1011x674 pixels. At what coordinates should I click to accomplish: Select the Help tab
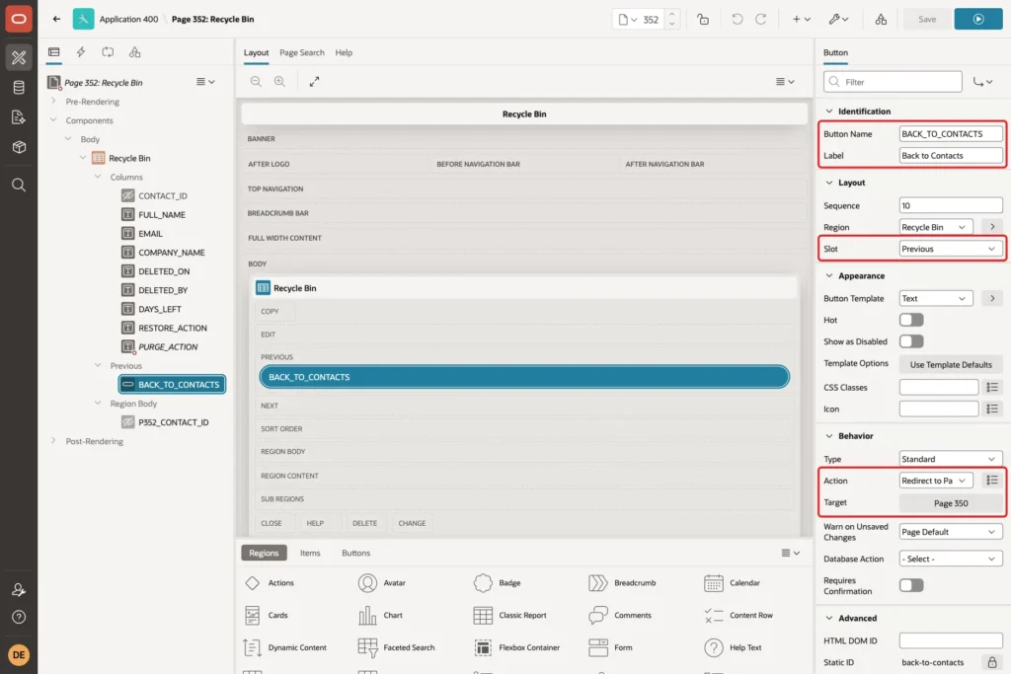pos(344,53)
